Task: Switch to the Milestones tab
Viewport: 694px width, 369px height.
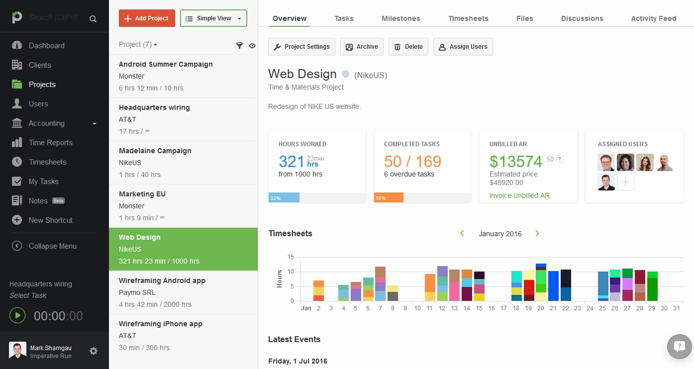Action: [401, 18]
